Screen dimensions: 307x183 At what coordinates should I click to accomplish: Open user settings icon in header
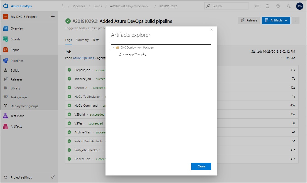[x=289, y=6]
